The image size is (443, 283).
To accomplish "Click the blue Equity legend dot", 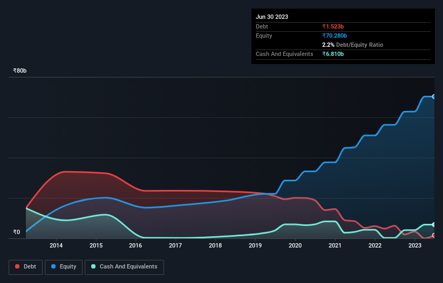I will pos(53,266).
